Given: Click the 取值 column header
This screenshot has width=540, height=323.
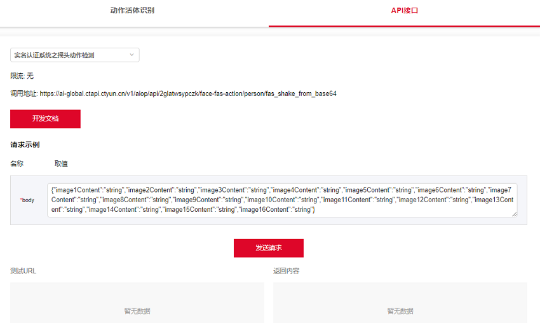Looking at the screenshot, I should (x=61, y=164).
